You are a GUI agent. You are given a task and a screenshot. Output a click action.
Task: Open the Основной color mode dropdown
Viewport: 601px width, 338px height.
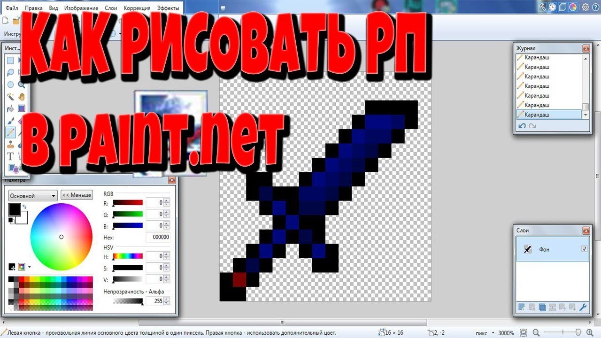coord(33,196)
